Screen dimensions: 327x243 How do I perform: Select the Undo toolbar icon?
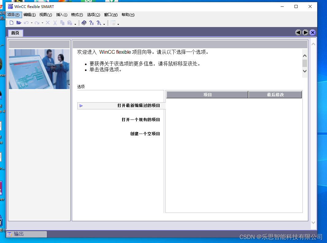coord(26,23)
